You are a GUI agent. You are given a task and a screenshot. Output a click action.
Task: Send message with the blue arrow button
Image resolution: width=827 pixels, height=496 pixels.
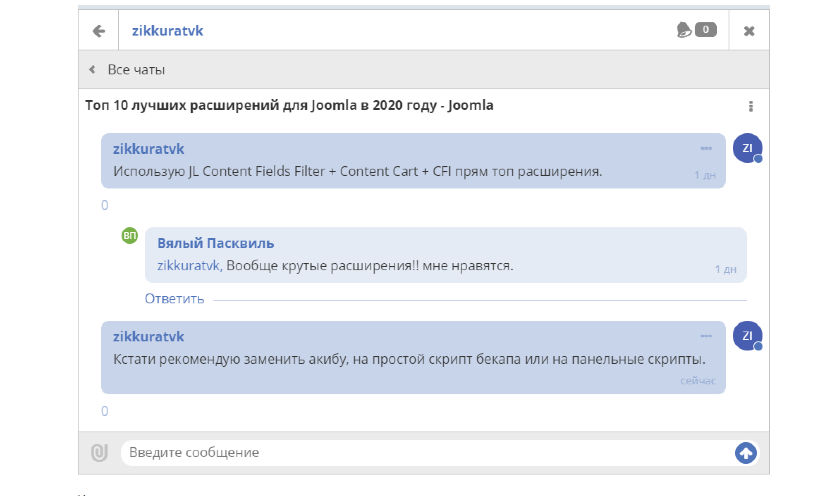point(746,453)
